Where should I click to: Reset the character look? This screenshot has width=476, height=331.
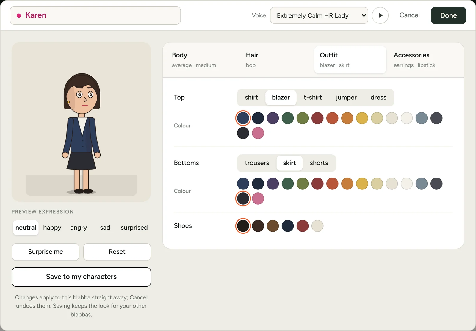pyautogui.click(x=117, y=252)
